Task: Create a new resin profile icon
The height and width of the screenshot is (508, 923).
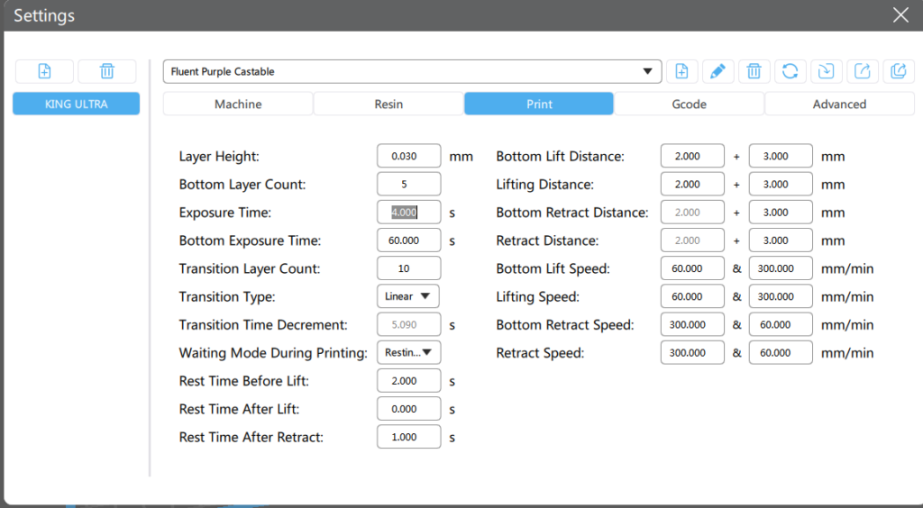Action: 681,71
